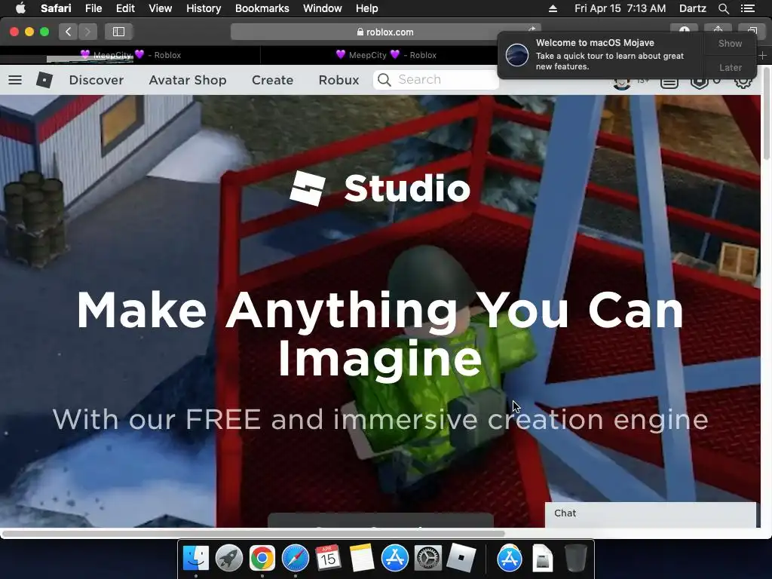The image size is (772, 579).
Task: Click Show on the Mojave notification
Action: (x=730, y=43)
